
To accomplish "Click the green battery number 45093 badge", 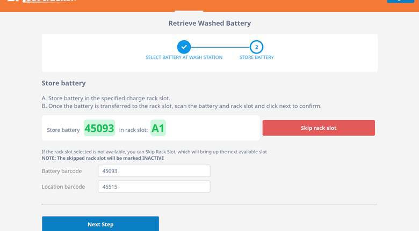I will tap(99, 129).
